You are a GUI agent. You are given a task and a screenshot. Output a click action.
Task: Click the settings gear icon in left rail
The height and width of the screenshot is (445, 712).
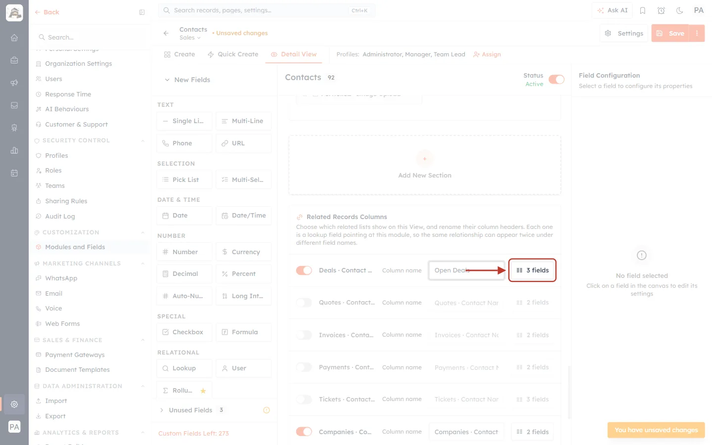(14, 404)
